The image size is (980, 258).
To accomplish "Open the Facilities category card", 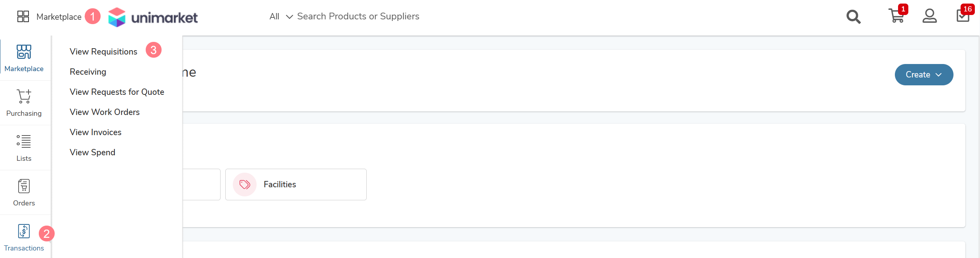I will click(x=296, y=185).
